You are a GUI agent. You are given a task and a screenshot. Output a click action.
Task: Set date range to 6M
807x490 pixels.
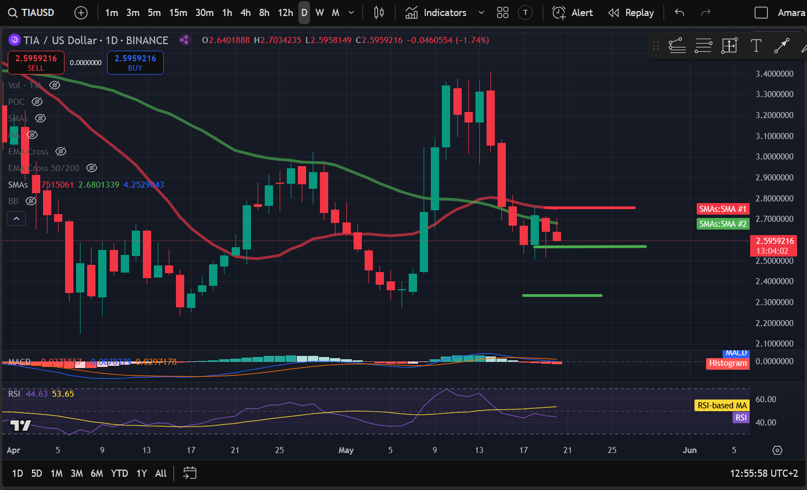[97, 473]
